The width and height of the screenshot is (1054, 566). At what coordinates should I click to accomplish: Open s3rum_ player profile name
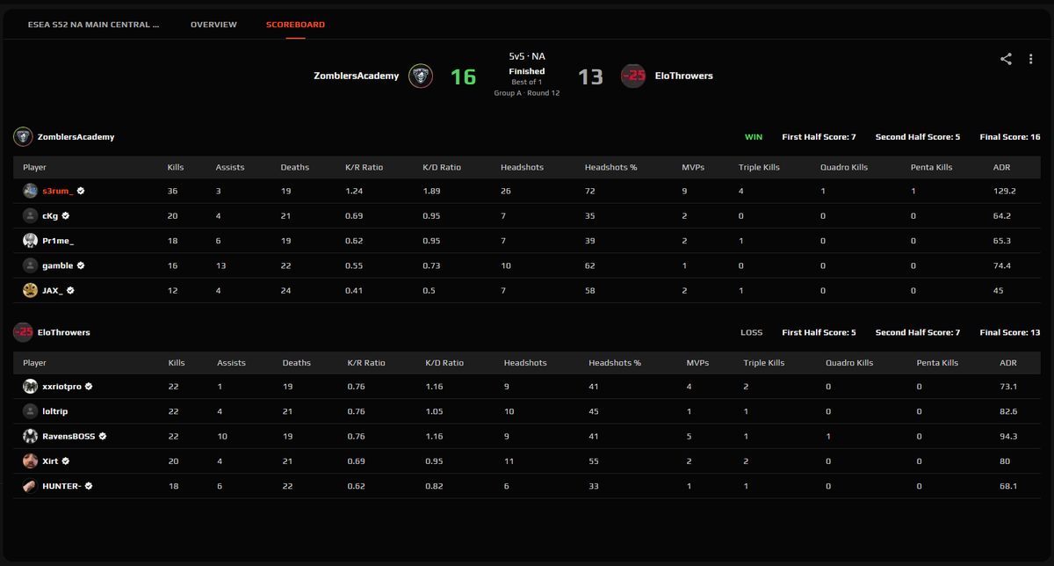[58, 191]
